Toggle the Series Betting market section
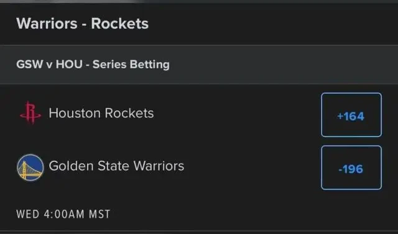Image resolution: width=398 pixels, height=234 pixels. [199, 65]
